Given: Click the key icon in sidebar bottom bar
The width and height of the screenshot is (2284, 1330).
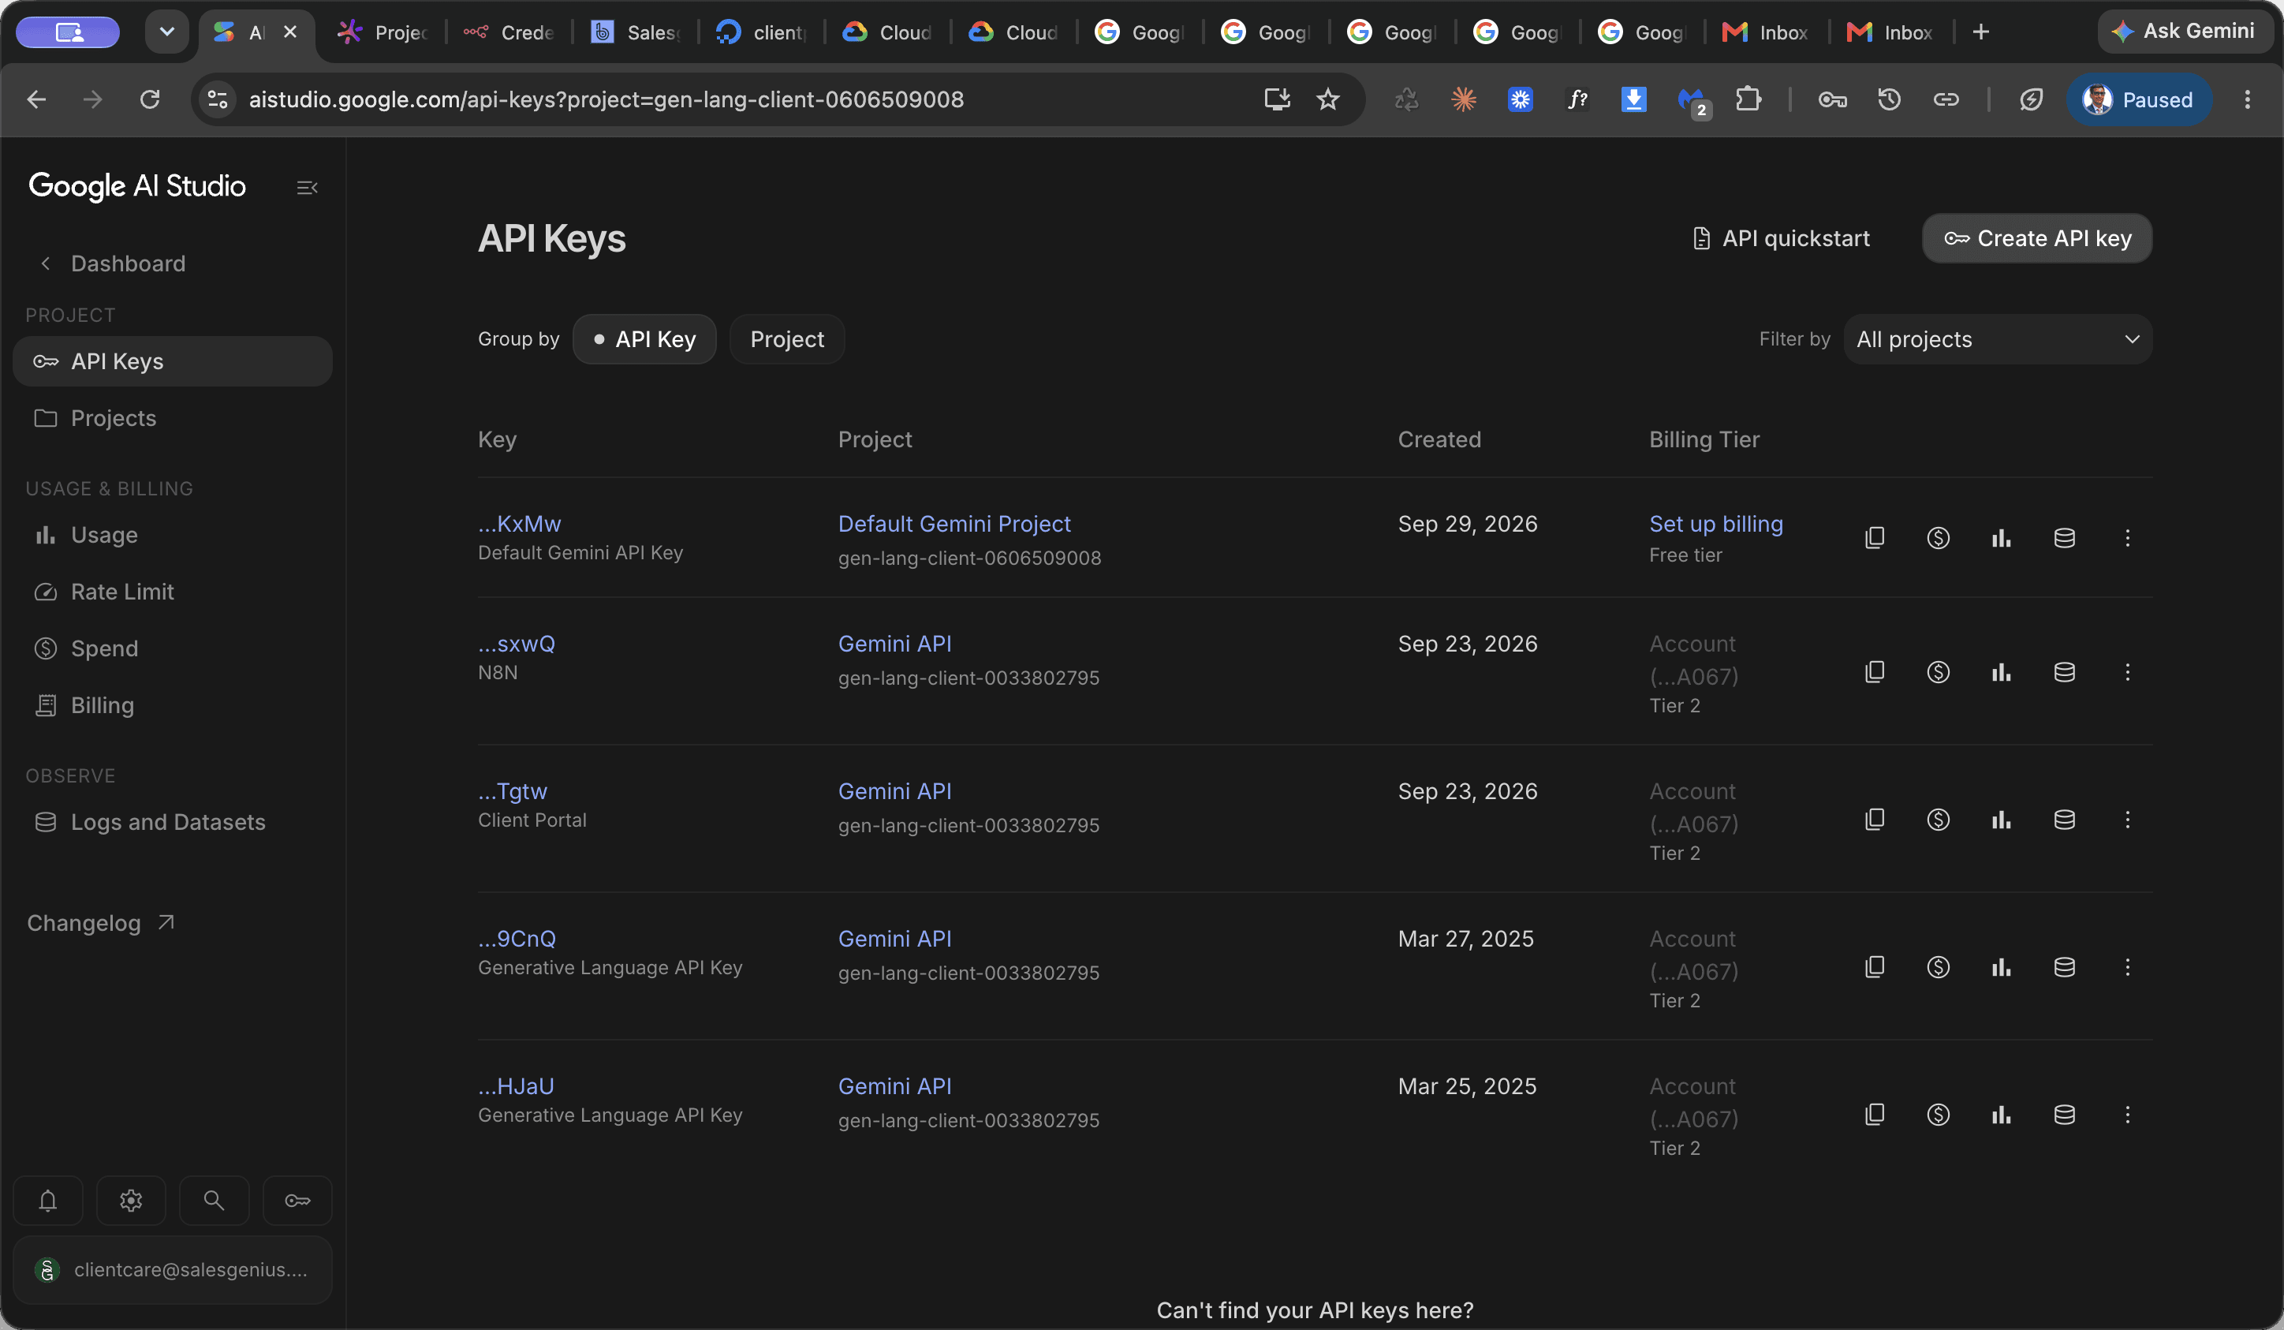Looking at the screenshot, I should [297, 1201].
